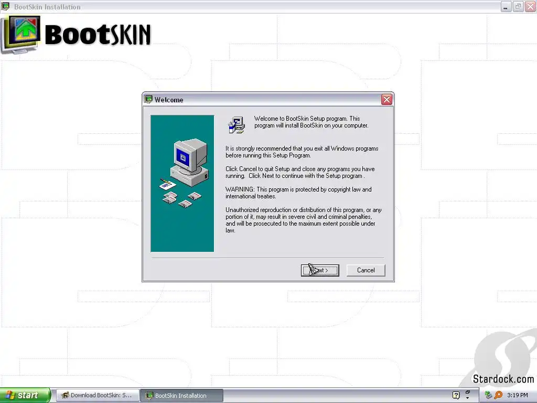
Task: Click the small setup computer icon beside welcome text
Action: coord(237,125)
